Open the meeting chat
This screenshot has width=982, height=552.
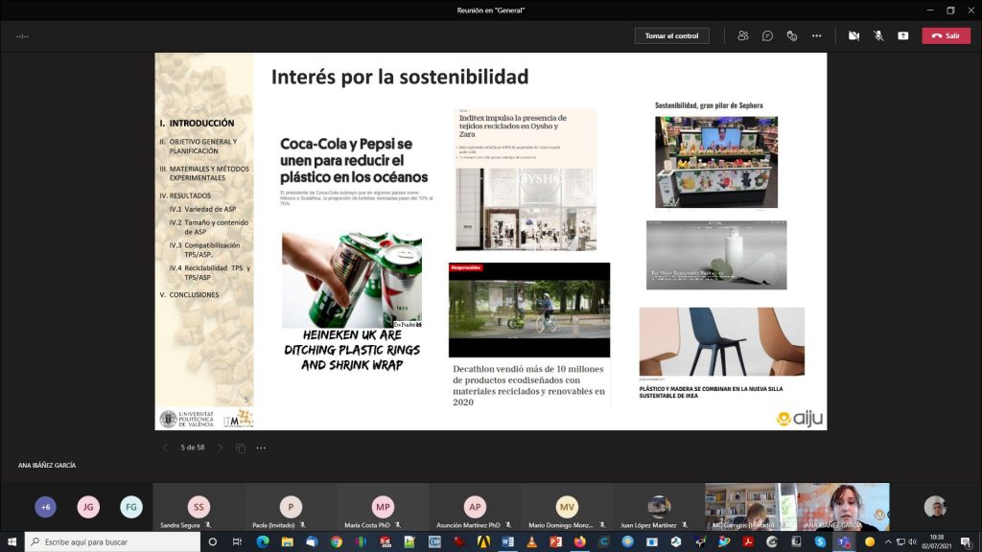coord(767,35)
